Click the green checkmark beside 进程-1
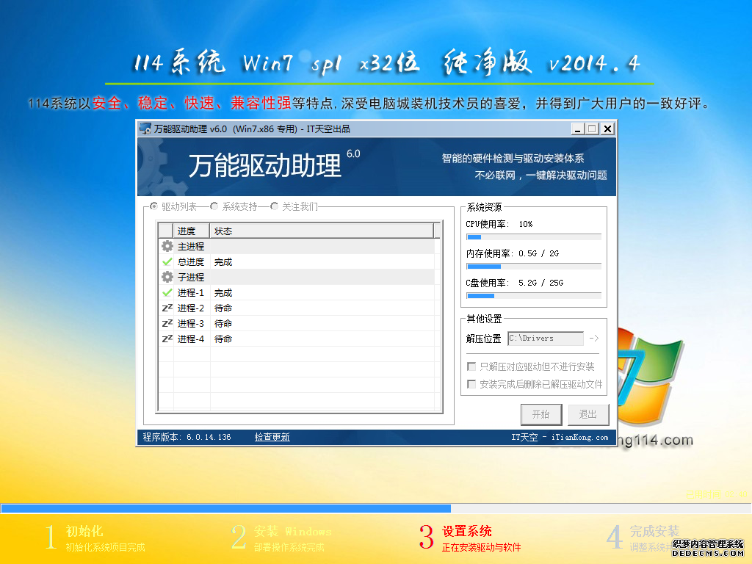Image resolution: width=752 pixels, height=564 pixels. point(167,292)
